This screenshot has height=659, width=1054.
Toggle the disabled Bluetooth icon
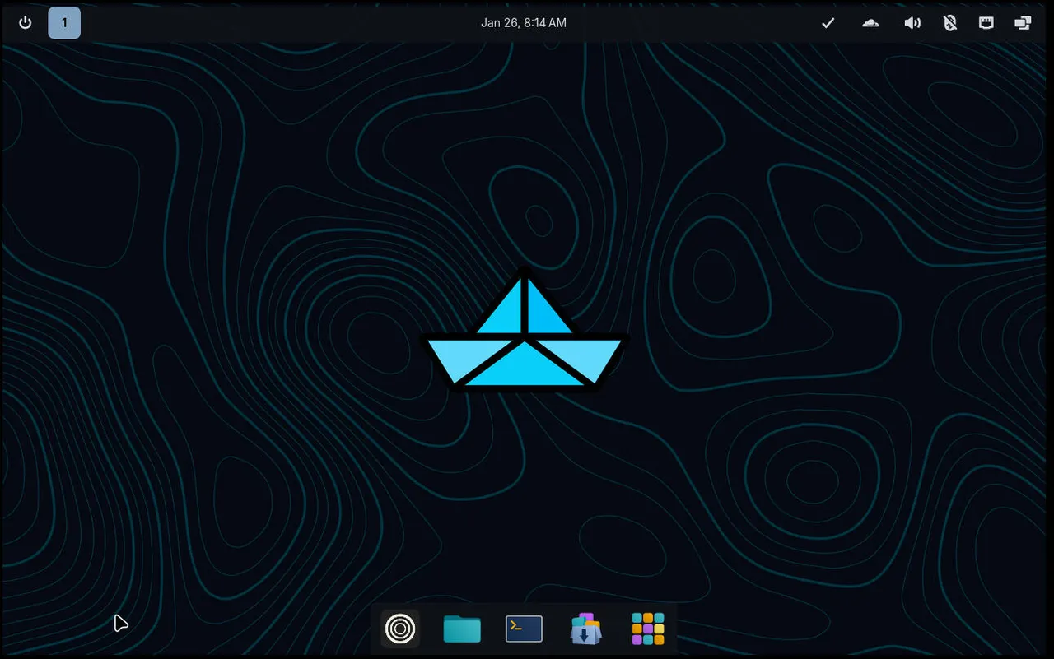point(949,23)
